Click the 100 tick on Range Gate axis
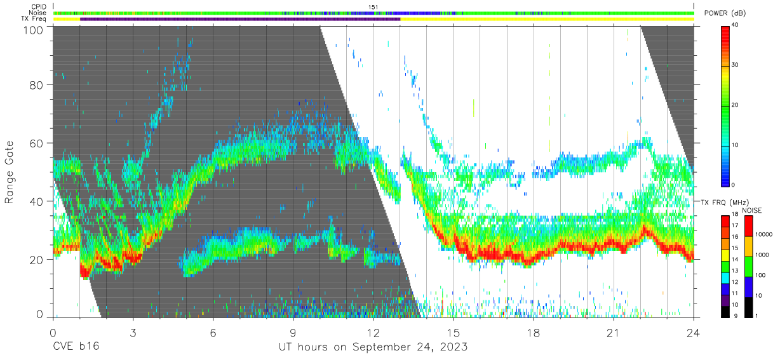This screenshot has height=360, width=780. [x=34, y=29]
